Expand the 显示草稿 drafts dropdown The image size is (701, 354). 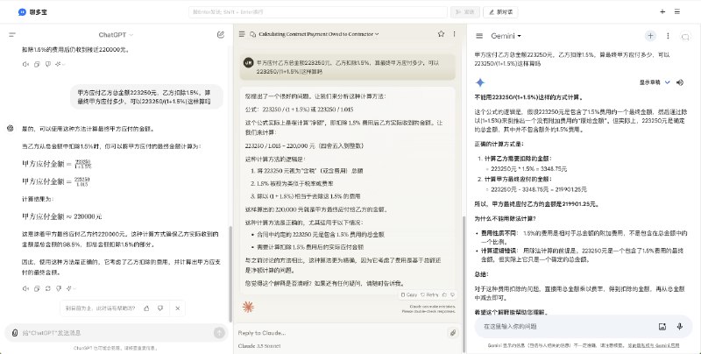click(655, 82)
